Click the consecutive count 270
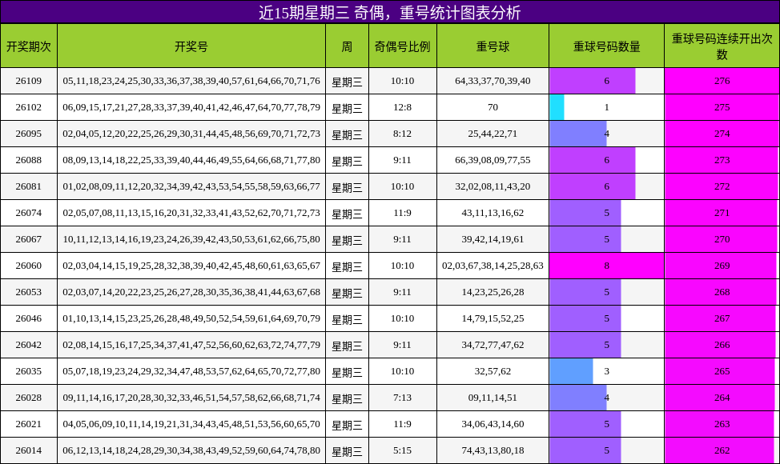 point(722,238)
